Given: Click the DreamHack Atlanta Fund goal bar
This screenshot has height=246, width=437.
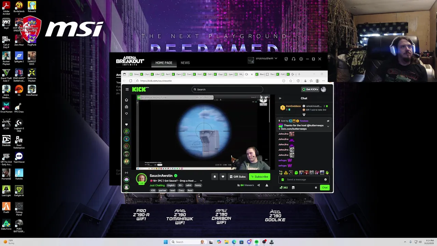Looking at the screenshot, I should 175,97.
